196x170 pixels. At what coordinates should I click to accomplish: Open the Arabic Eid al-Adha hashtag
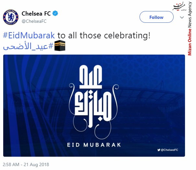[x=28, y=46]
